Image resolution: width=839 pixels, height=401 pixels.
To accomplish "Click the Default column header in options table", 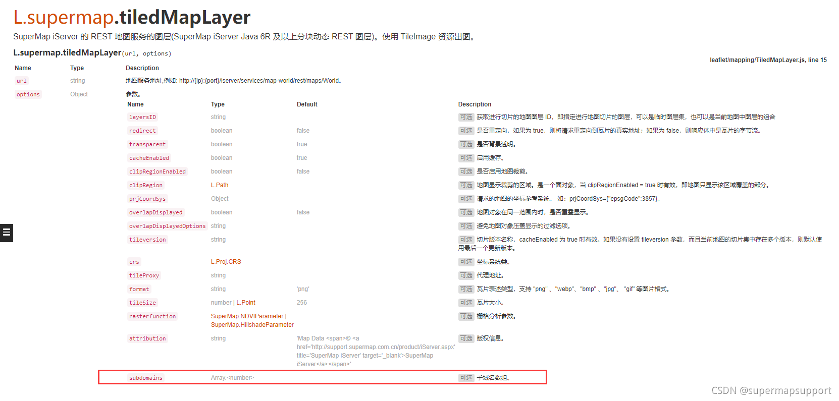I will [x=307, y=104].
